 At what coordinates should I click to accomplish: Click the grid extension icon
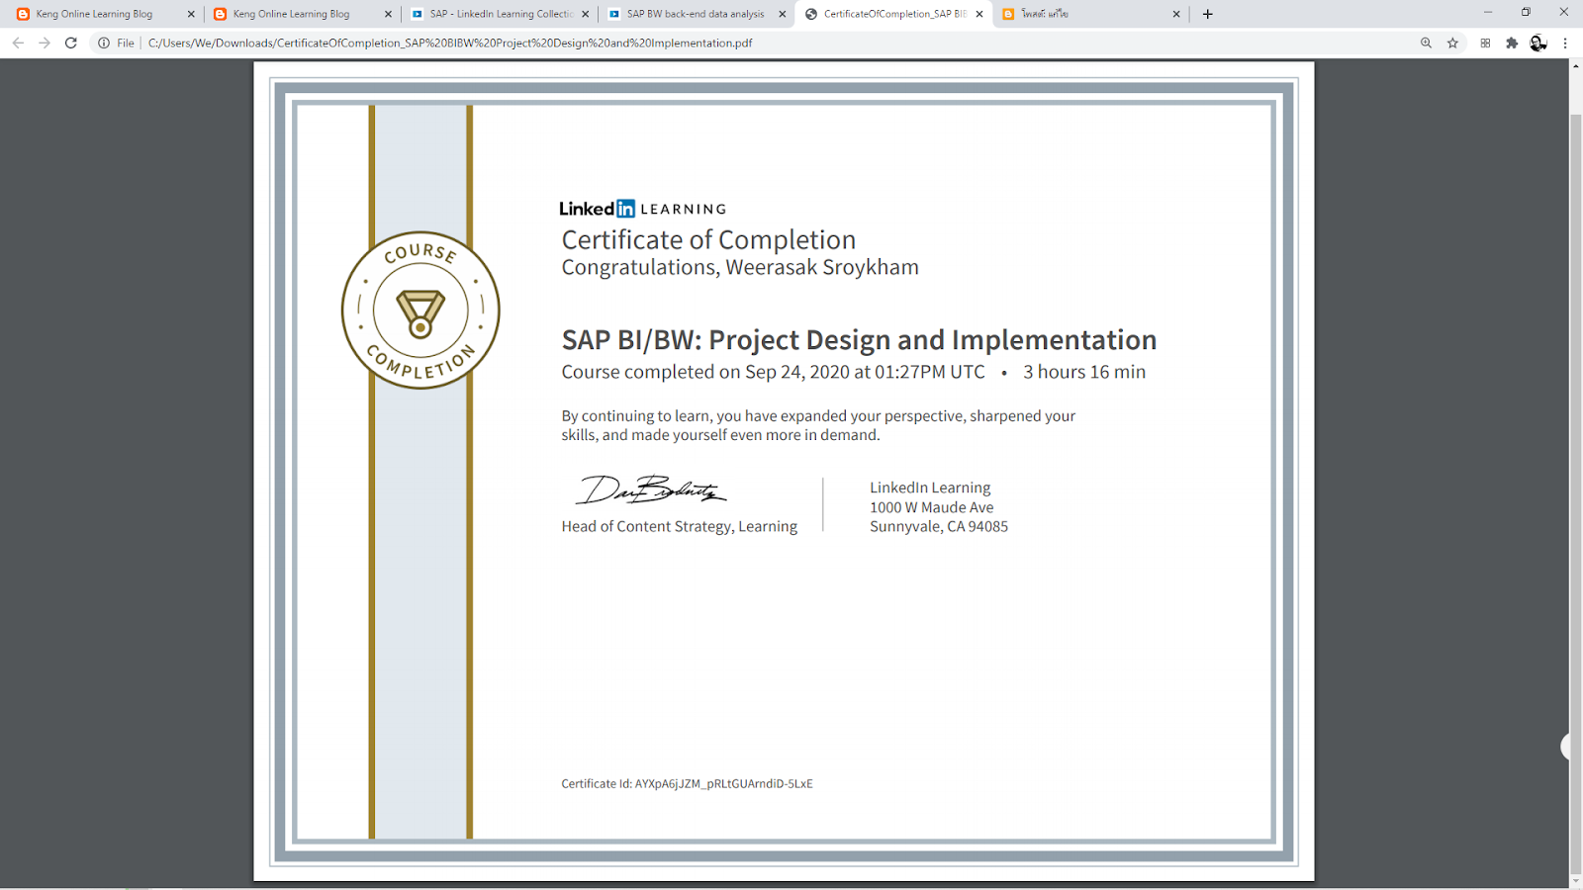tap(1485, 43)
